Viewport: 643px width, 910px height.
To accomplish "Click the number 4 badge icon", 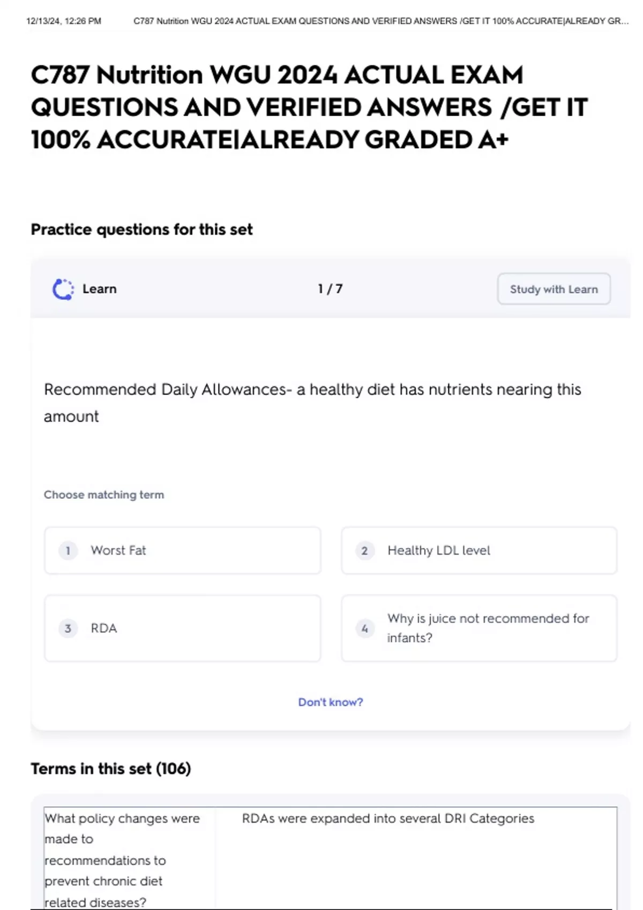I will pyautogui.click(x=364, y=628).
